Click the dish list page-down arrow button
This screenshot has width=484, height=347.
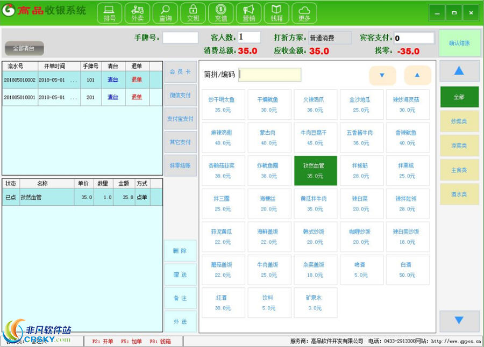[382, 75]
